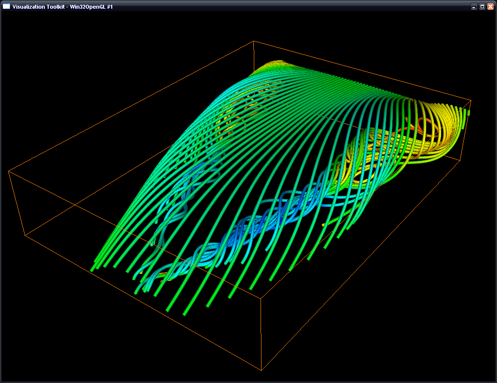Click the inner front corner where three orange edges meet
This screenshot has width=497, height=383.
[x=261, y=298]
